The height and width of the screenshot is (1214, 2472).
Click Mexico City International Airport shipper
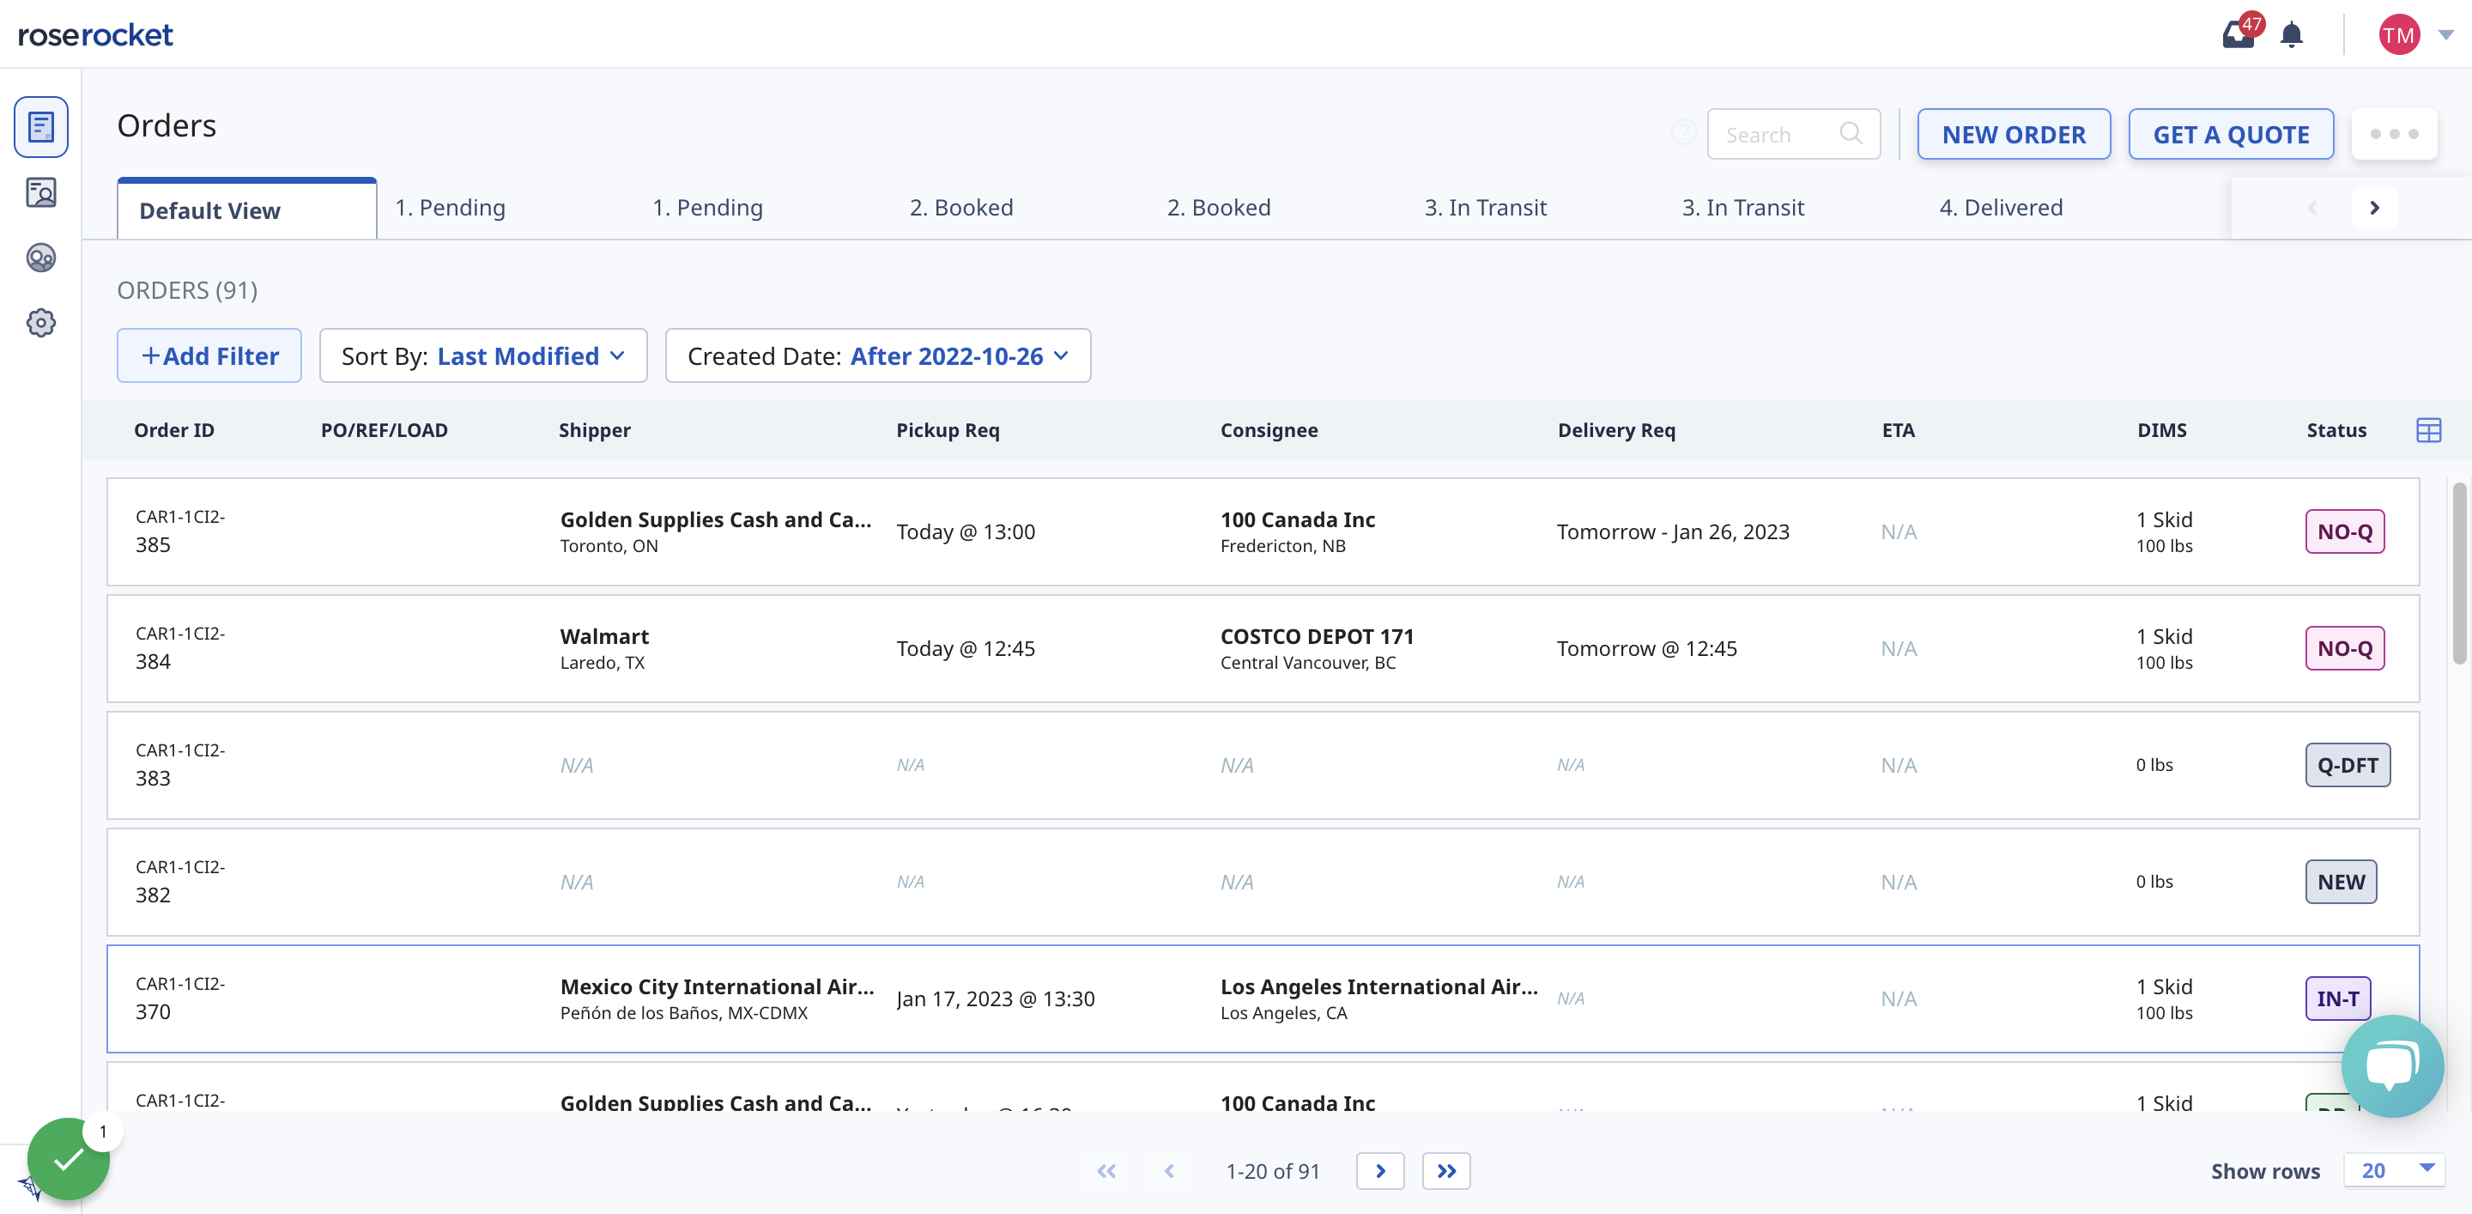717,999
